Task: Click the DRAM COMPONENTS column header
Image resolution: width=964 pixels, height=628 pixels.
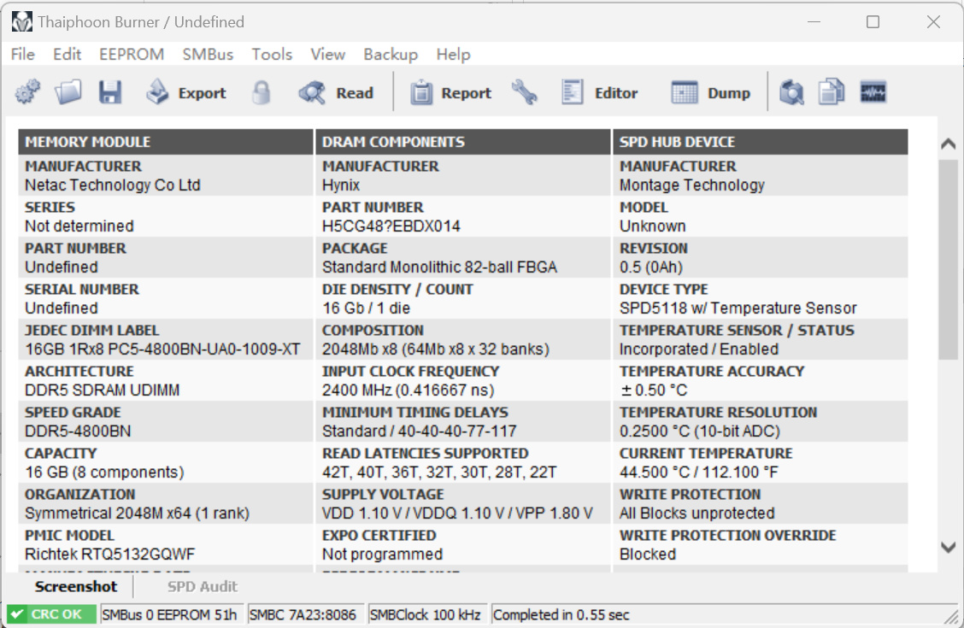Action: 463,142
